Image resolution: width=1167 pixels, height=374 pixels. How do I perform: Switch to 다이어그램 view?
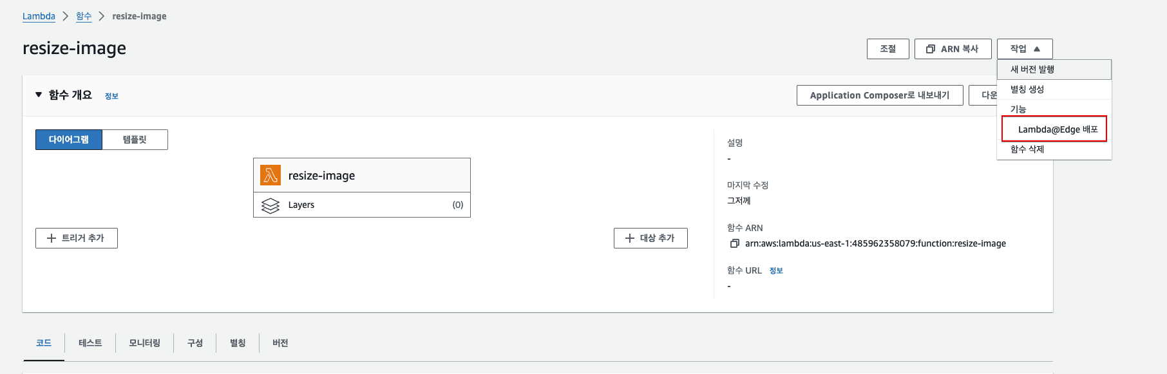69,140
